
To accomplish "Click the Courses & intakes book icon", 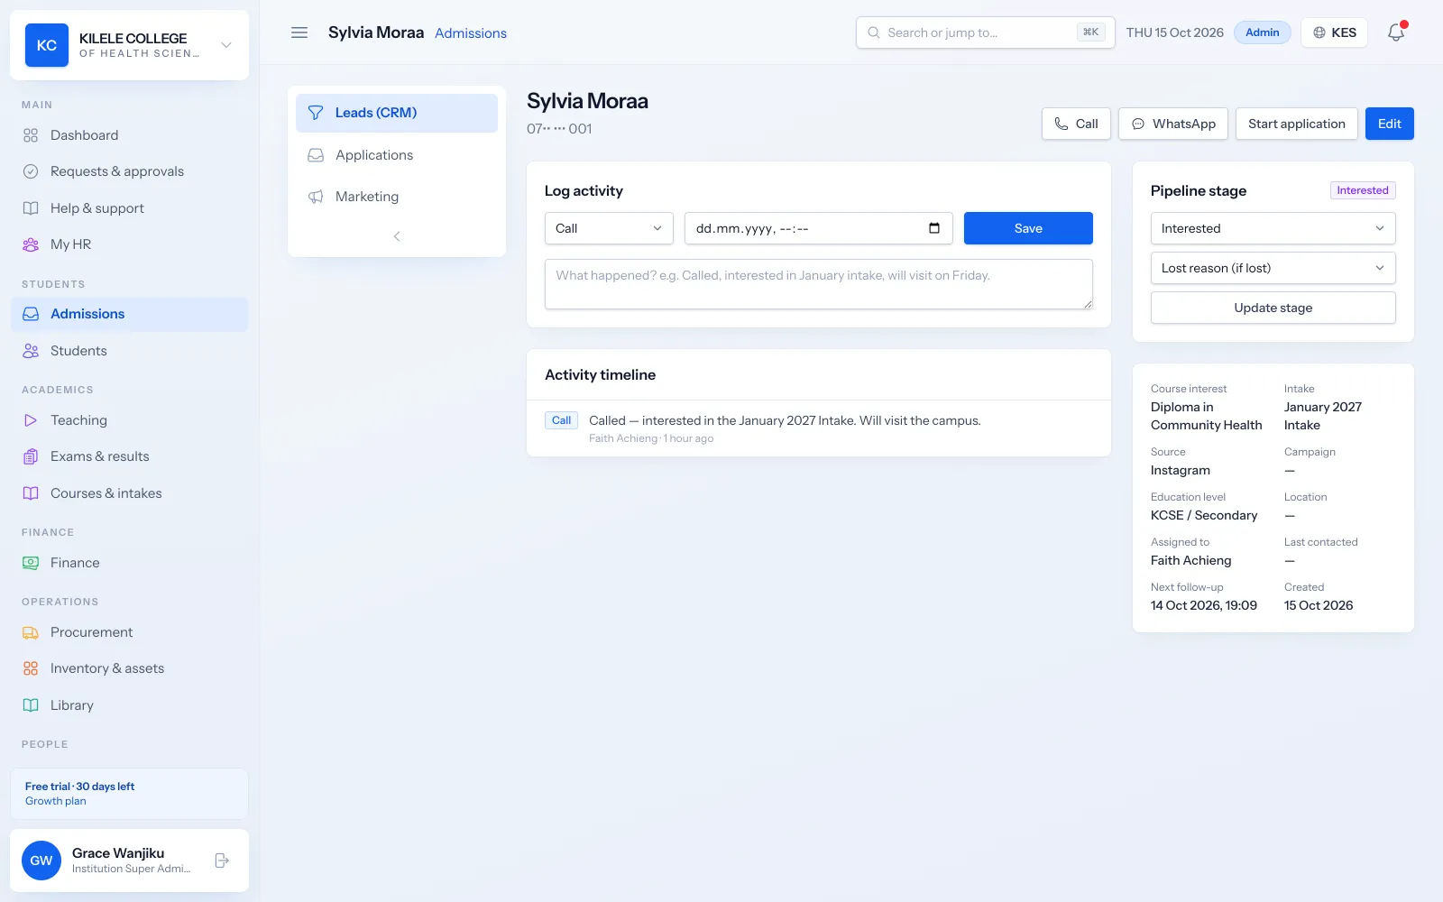I will (x=31, y=493).
